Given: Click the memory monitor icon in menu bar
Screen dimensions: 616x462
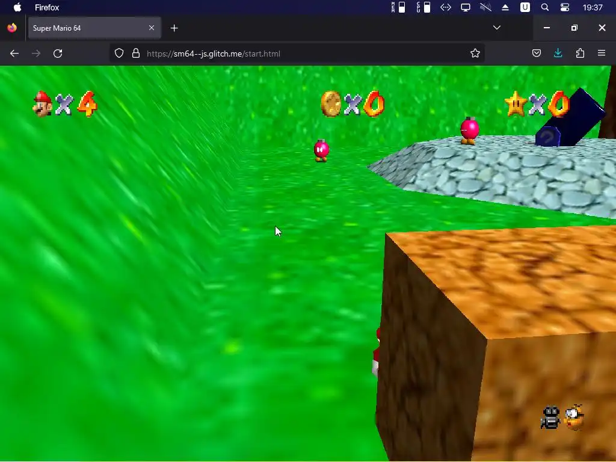Looking at the screenshot, I should 398,7.
